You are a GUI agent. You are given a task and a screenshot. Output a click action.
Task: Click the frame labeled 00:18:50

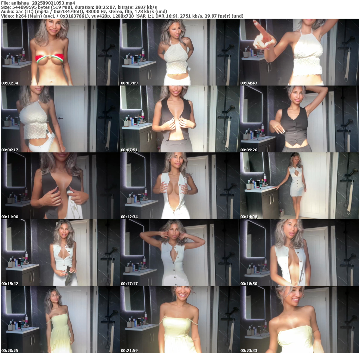point(299,253)
